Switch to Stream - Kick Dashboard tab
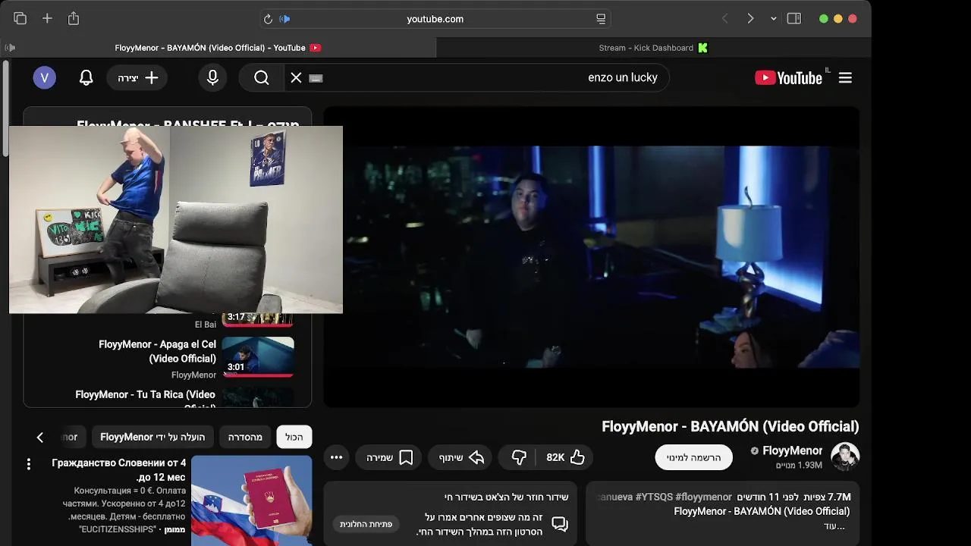This screenshot has width=971, height=546. [654, 48]
